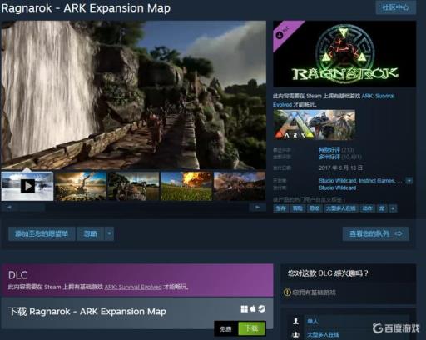Open ARK Survival Evolved link in DLC banner
This screenshot has height=340, width=426.
(x=133, y=287)
